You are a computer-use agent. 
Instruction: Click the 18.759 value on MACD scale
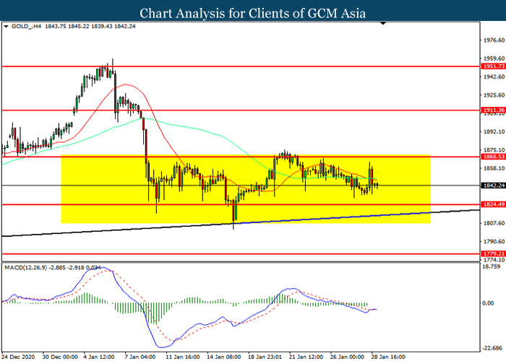pos(493,266)
